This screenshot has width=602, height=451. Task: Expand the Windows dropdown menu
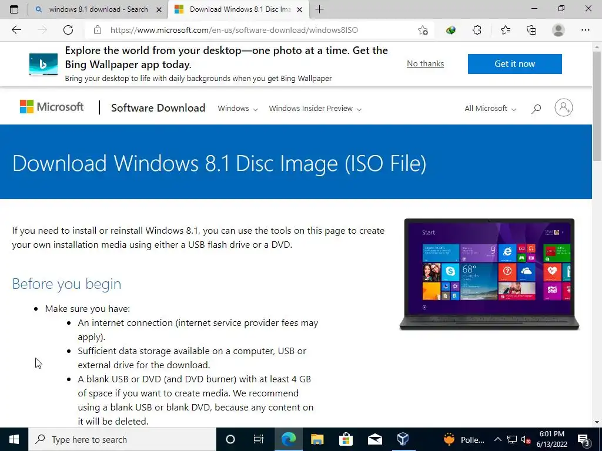(x=238, y=109)
